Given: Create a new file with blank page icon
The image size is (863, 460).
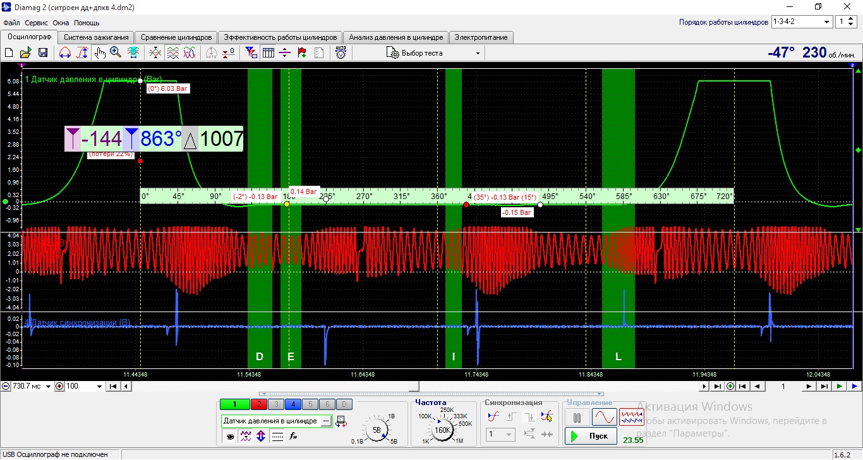Looking at the screenshot, I should point(9,53).
